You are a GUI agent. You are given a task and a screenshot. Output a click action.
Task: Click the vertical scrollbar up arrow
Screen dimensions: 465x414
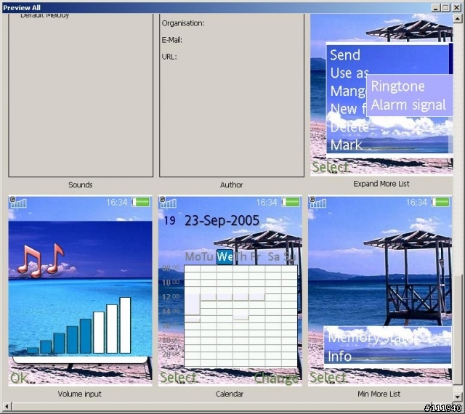[457, 19]
